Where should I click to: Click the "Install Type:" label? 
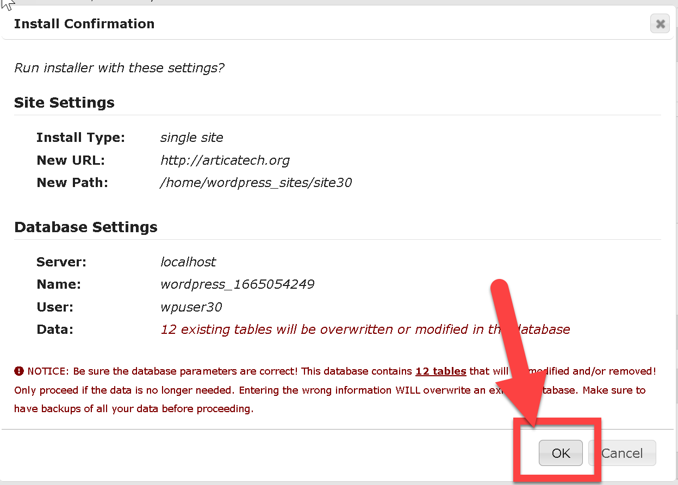tap(80, 138)
